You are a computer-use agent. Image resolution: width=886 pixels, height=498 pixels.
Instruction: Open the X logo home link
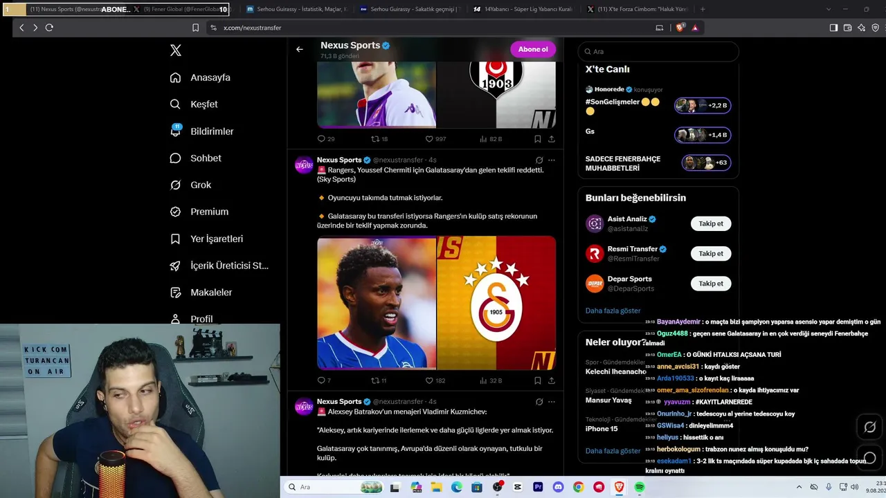[x=176, y=50]
